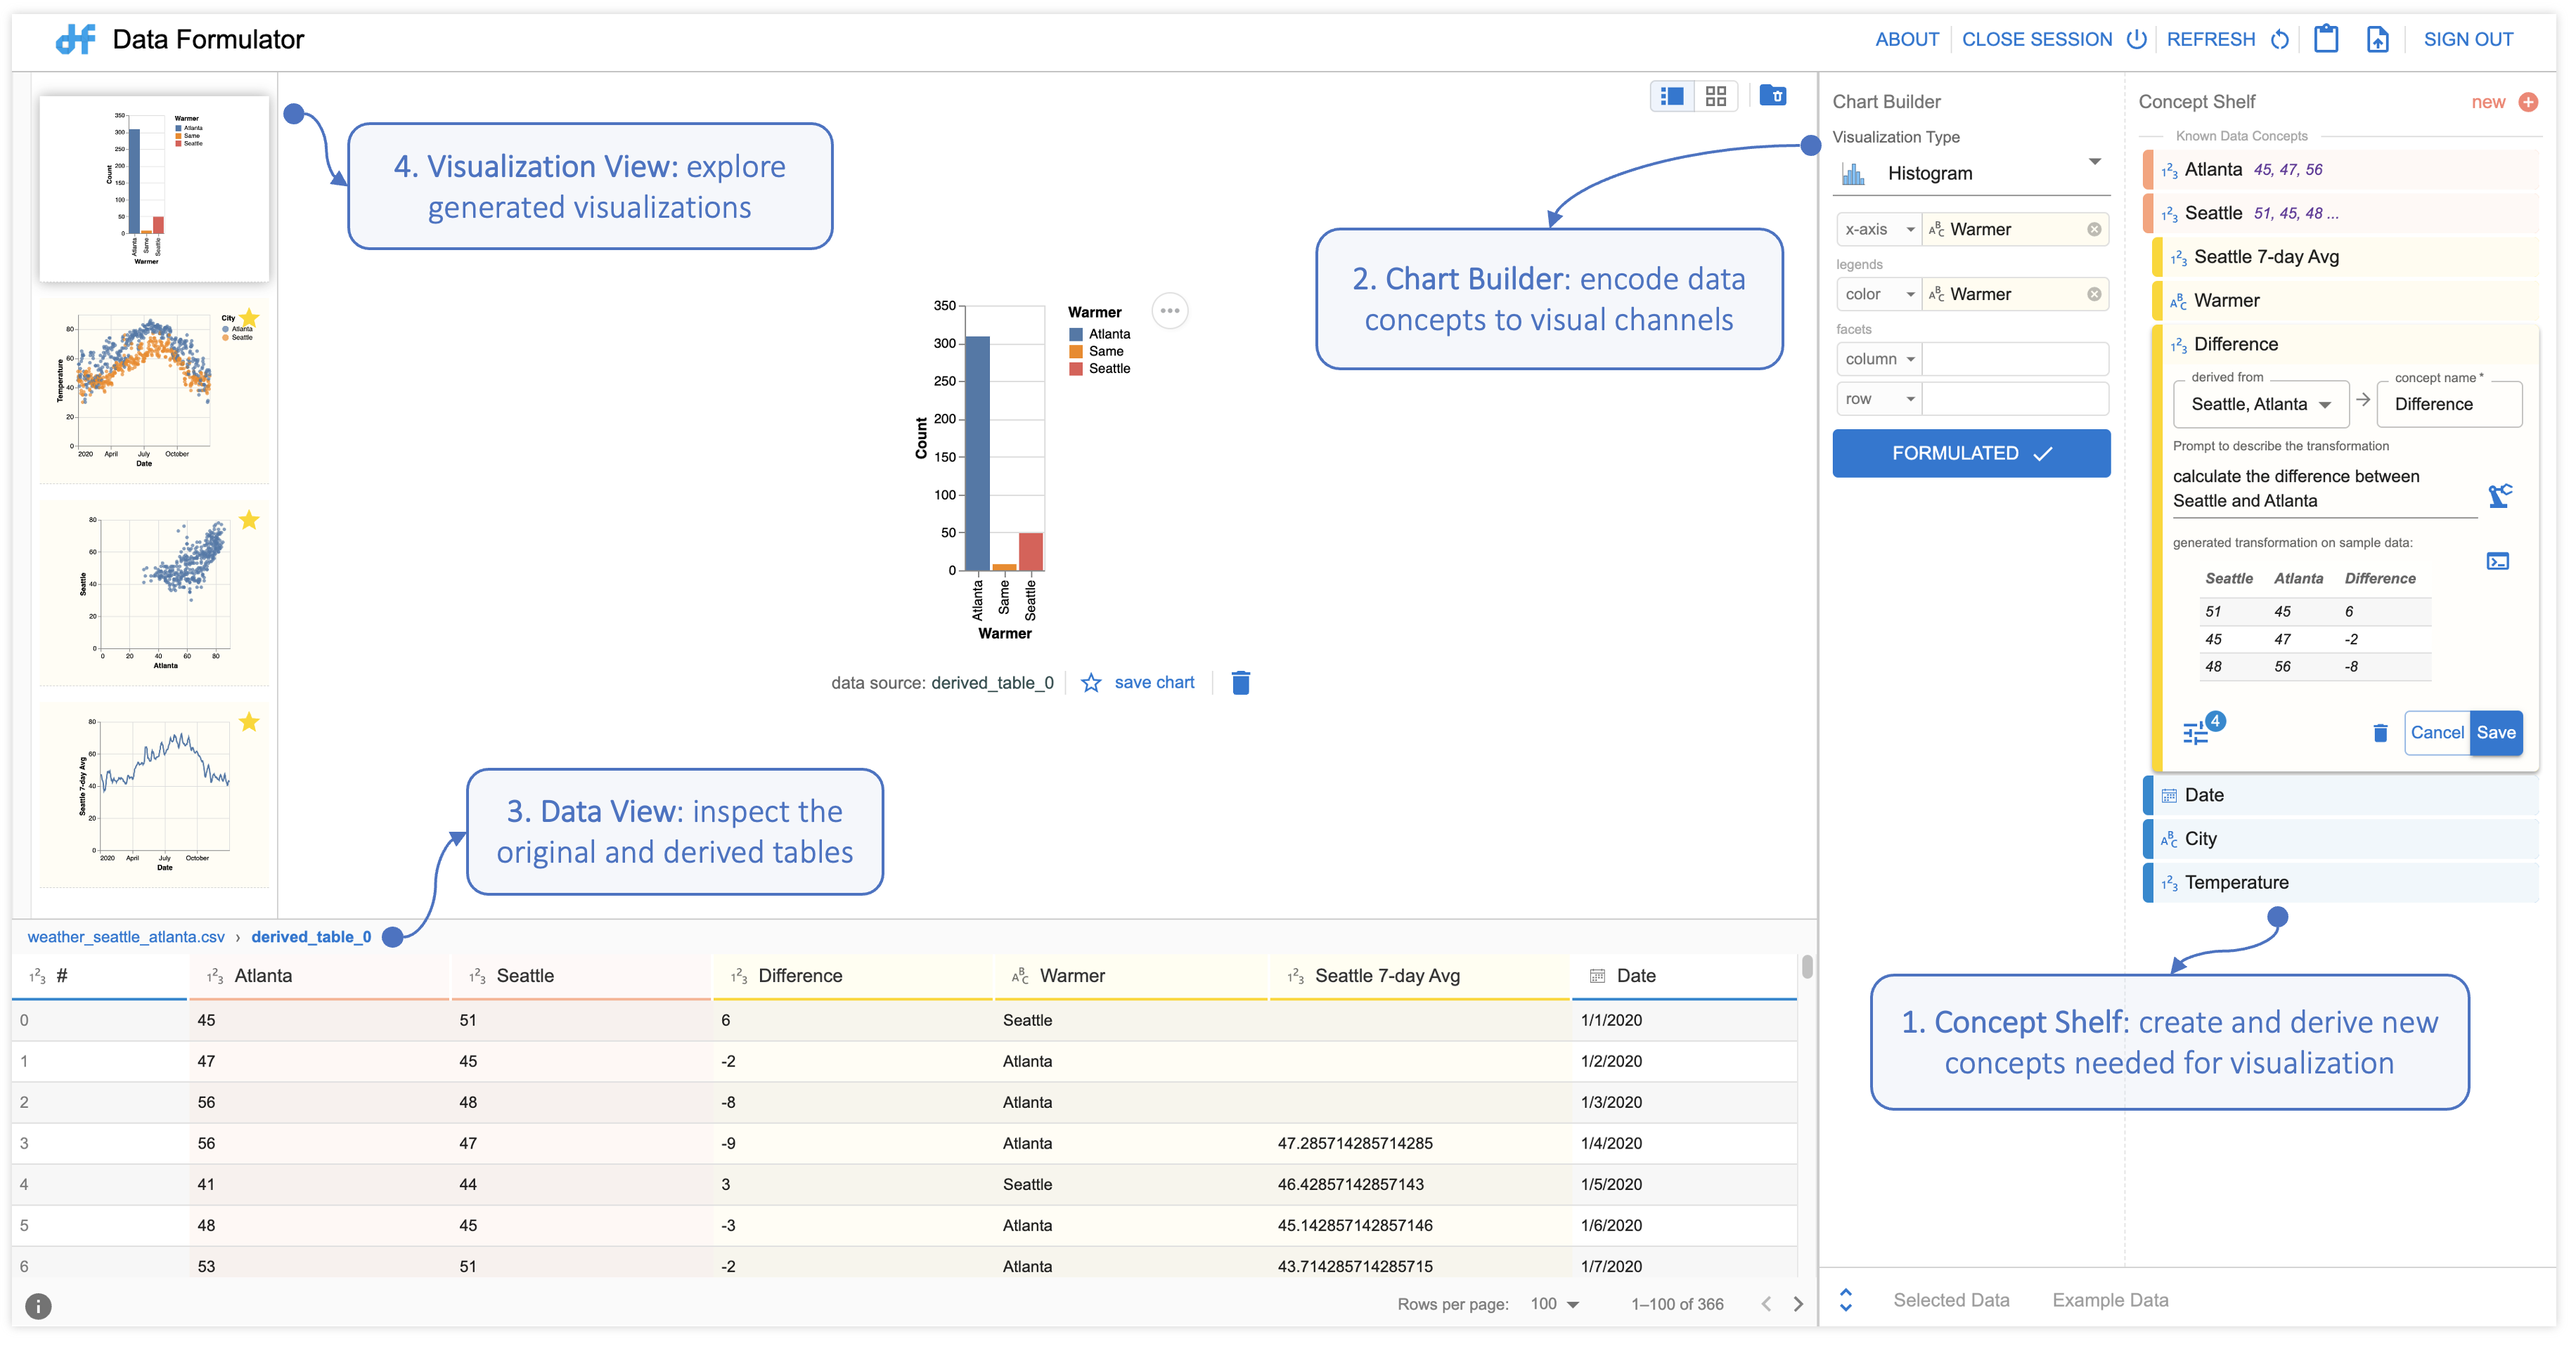Expand the x-axis encoding dropdown

coord(1878,229)
